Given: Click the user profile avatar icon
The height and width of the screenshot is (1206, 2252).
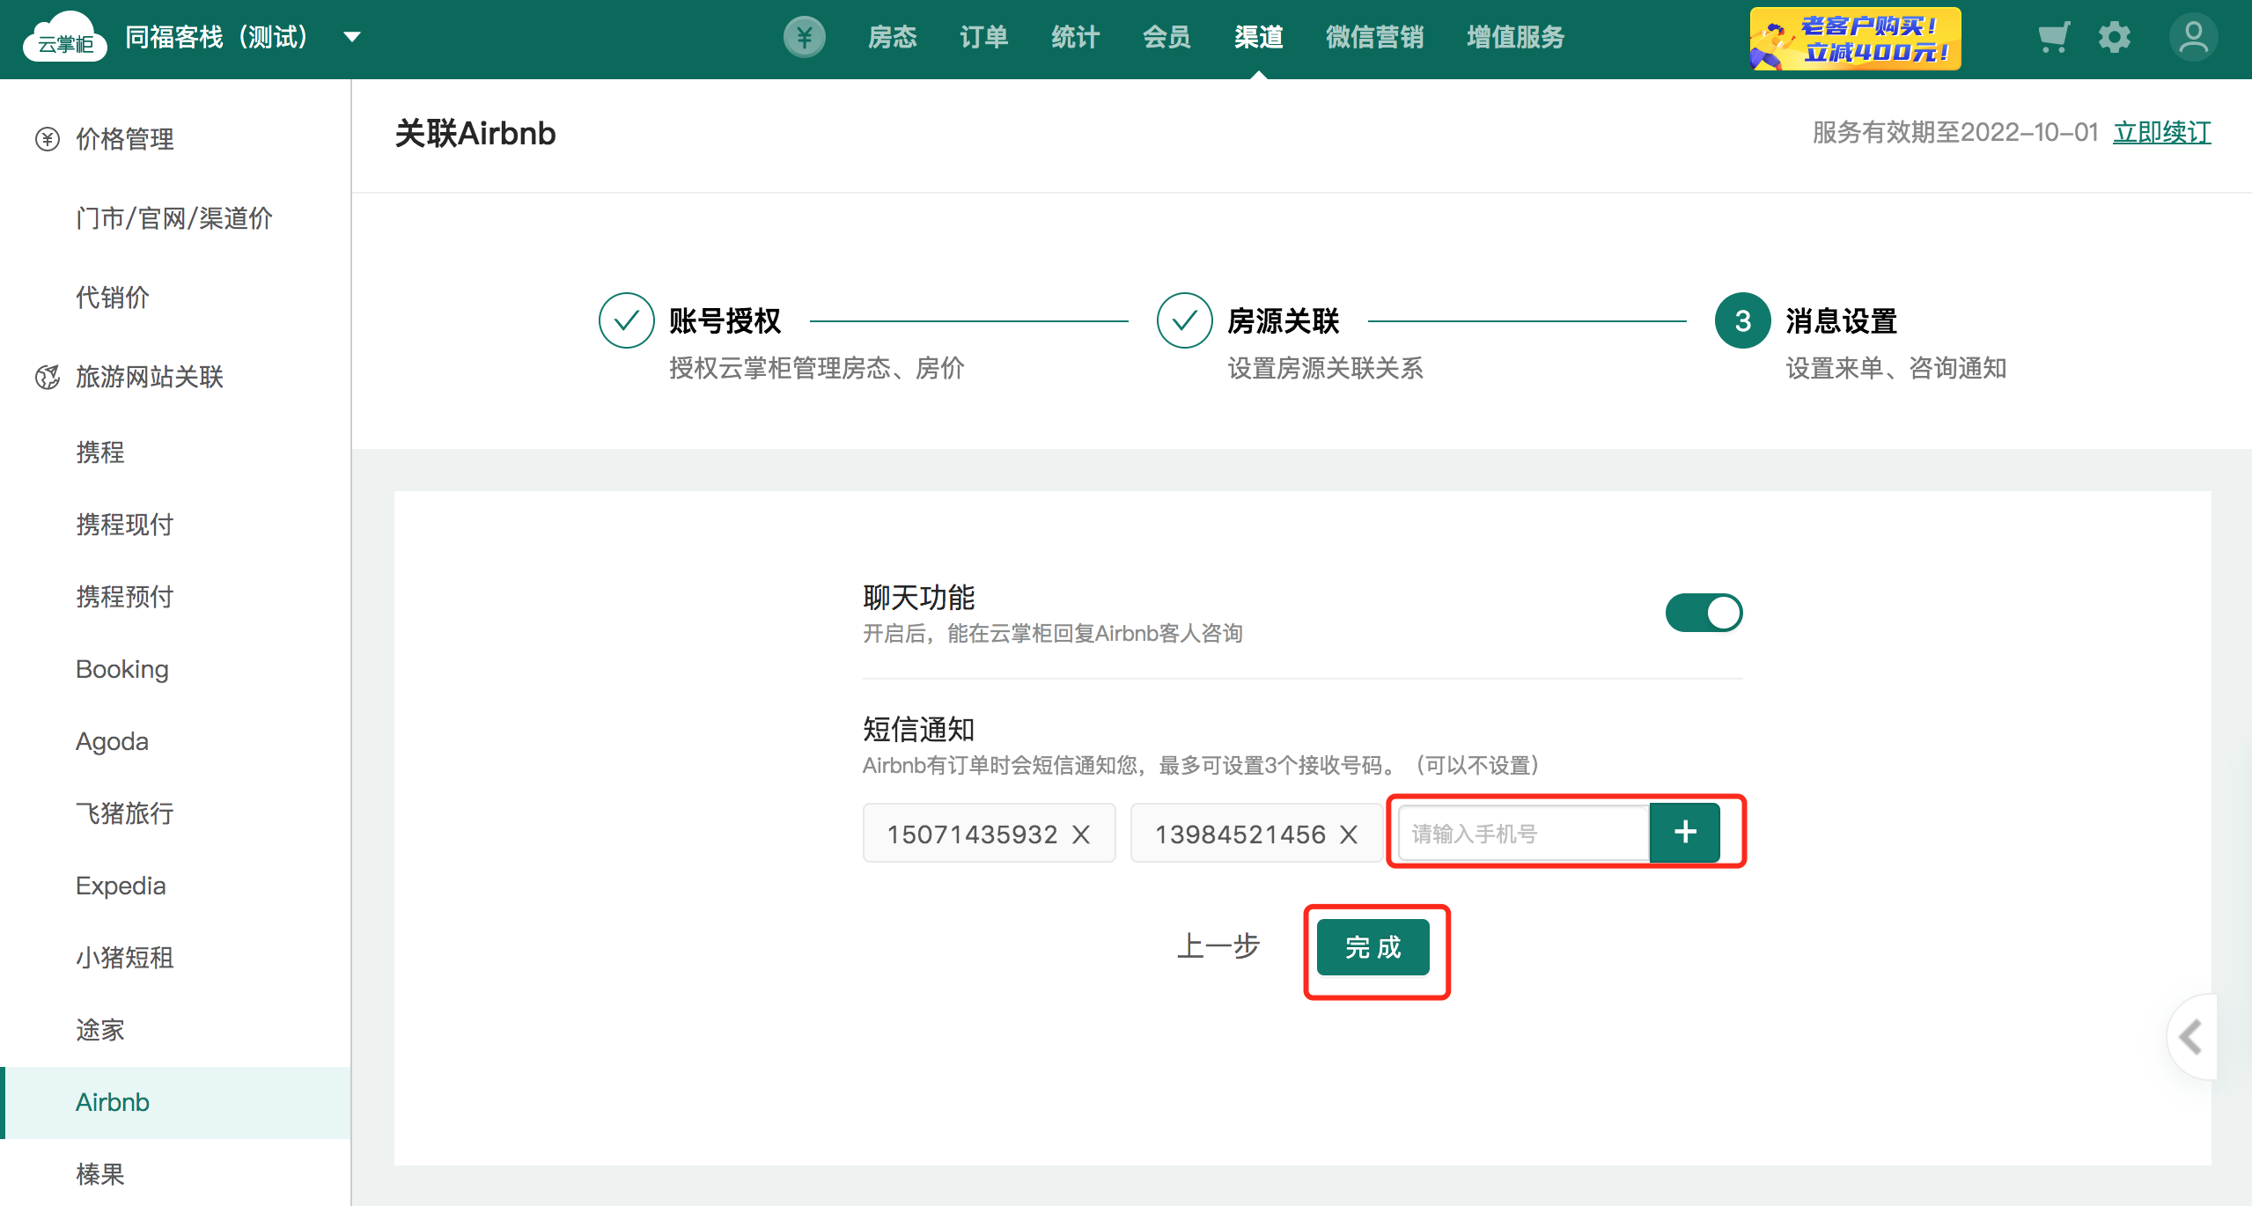Looking at the screenshot, I should 2192,38.
